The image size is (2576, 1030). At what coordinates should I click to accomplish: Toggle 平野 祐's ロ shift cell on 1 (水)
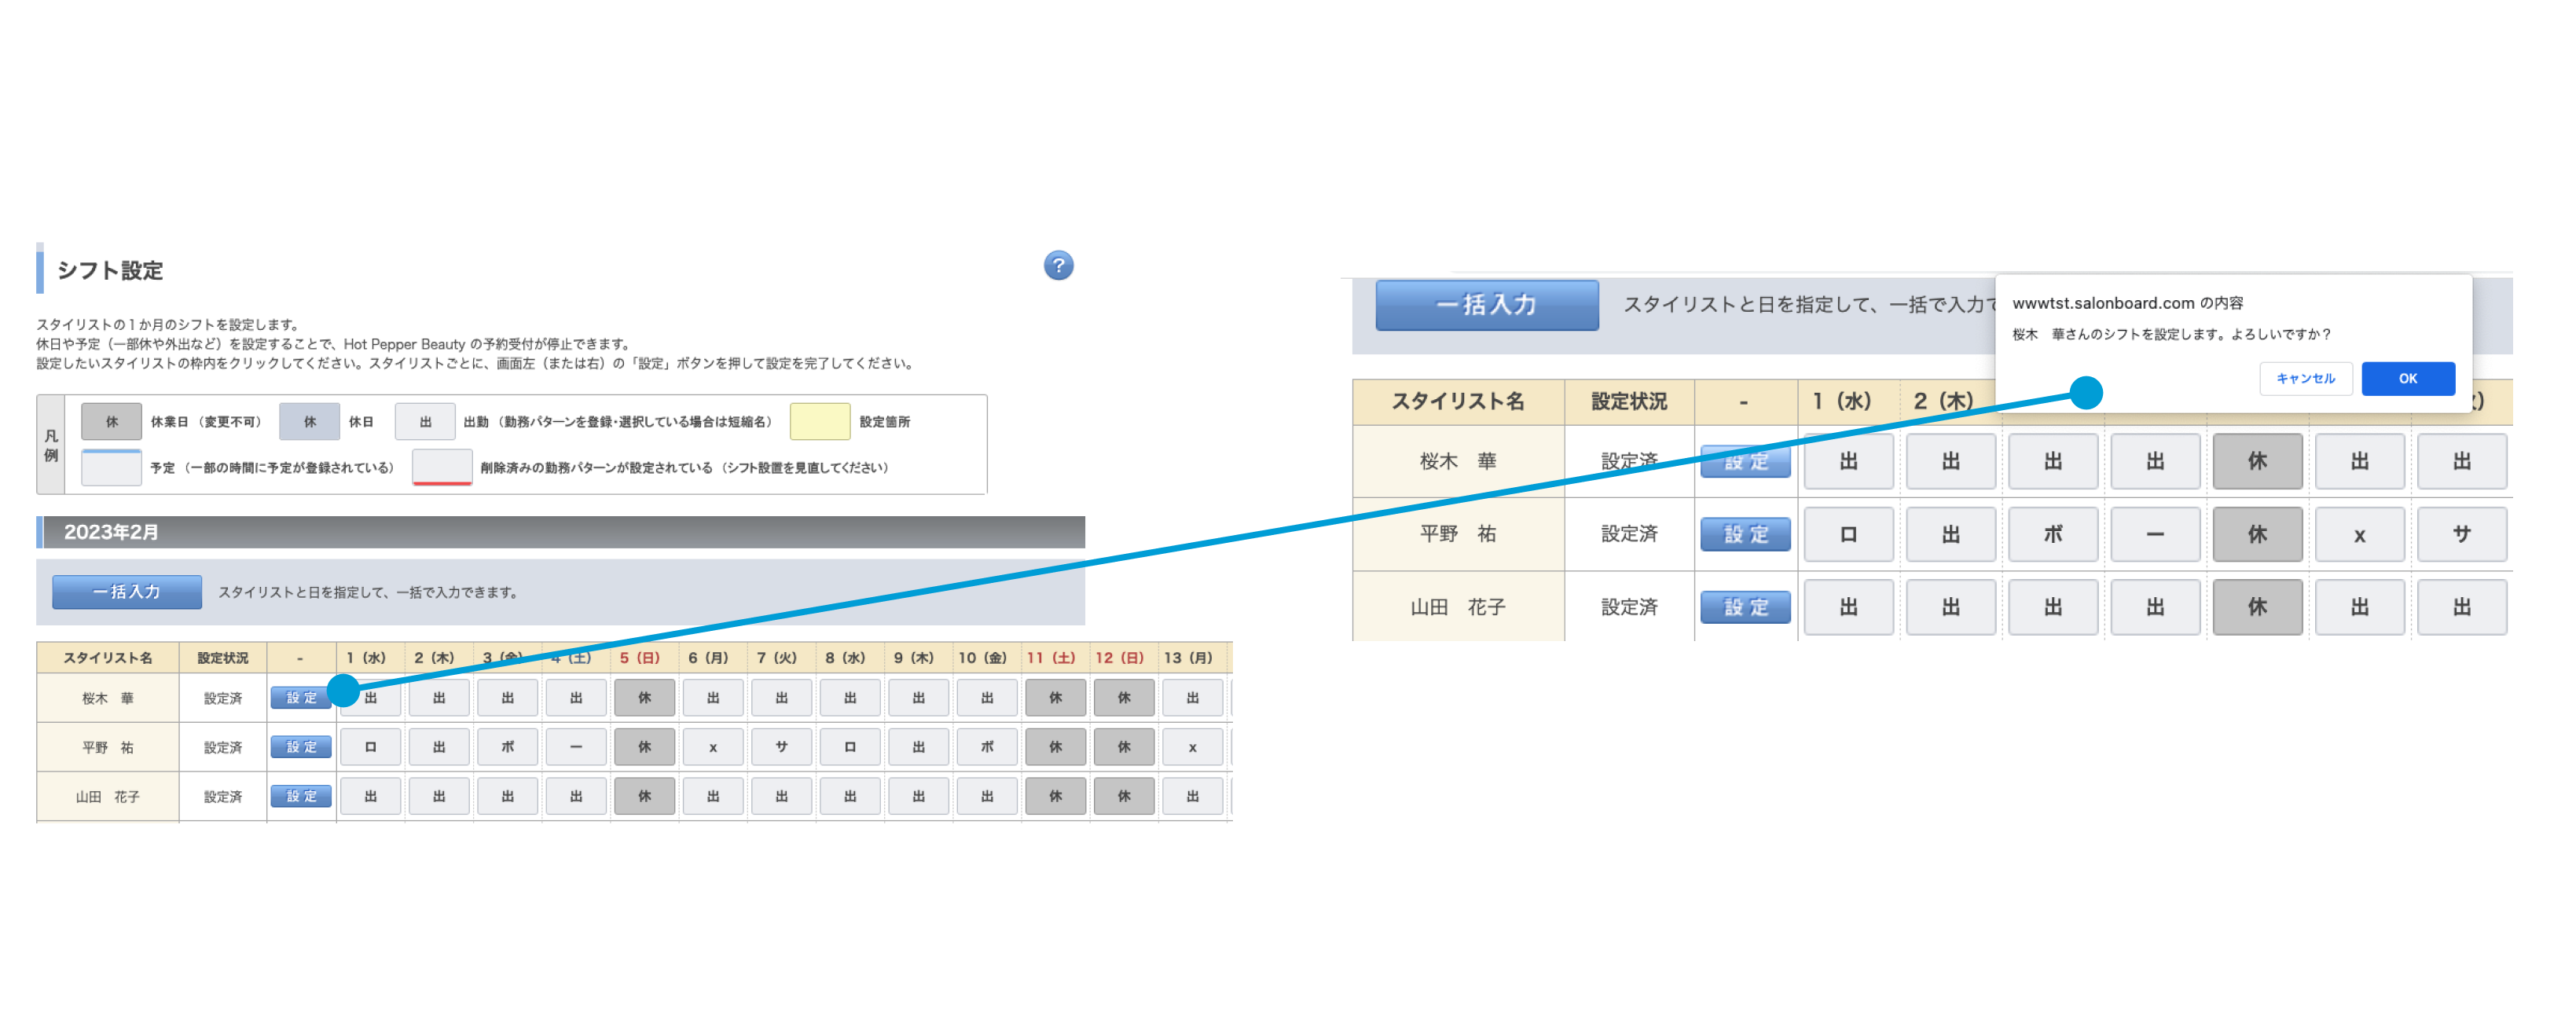(371, 747)
